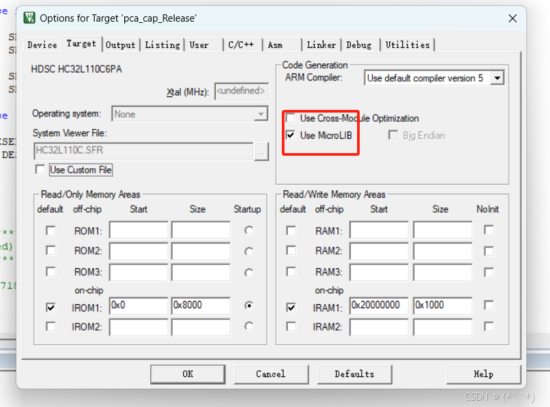
Task: Click the RAM2 Size field
Action: pyautogui.click(x=443, y=251)
